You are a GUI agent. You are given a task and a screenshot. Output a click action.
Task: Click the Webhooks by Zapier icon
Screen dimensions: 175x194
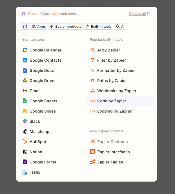[92, 91]
